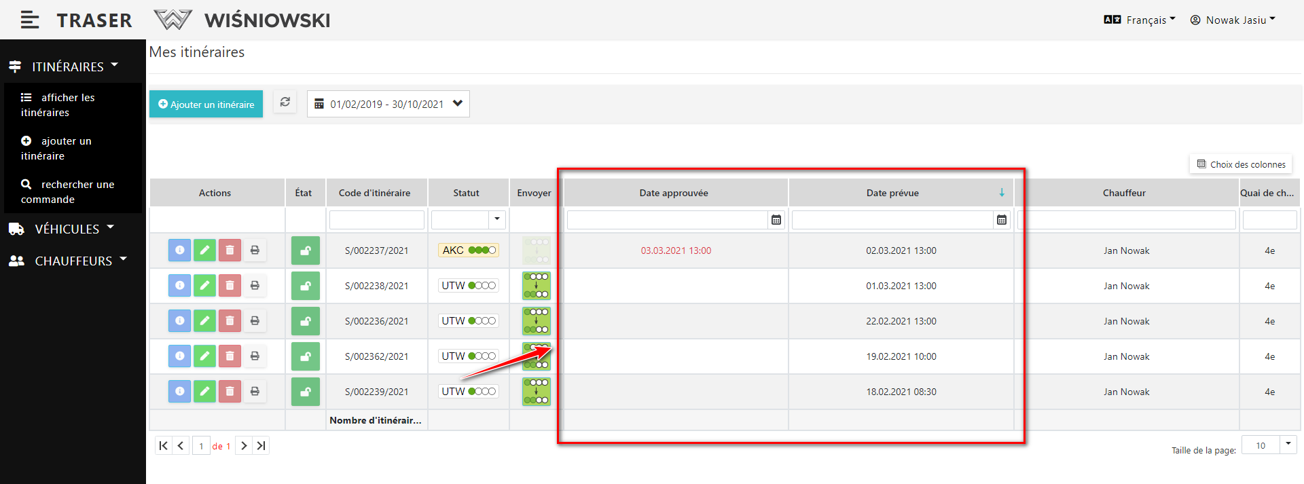Print itinerary S/002362/2021
This screenshot has width=1304, height=484.
255,356
